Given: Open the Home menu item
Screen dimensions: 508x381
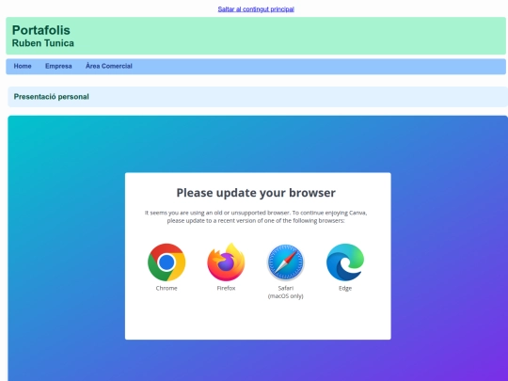Looking at the screenshot, I should pyautogui.click(x=23, y=66).
